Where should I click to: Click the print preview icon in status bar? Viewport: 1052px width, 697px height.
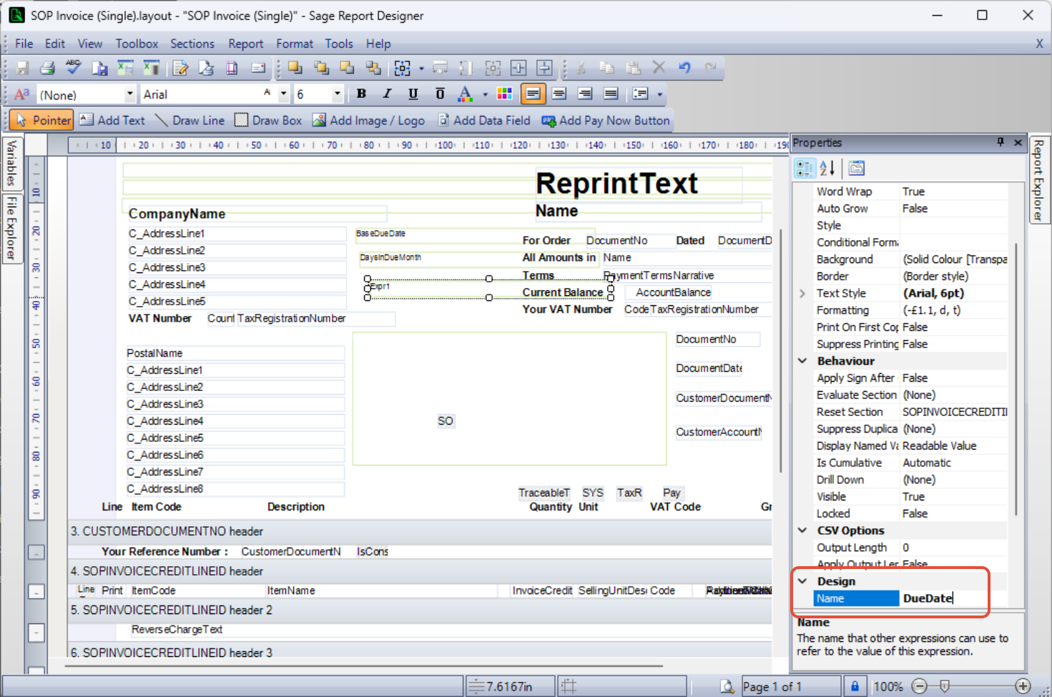coord(727,686)
